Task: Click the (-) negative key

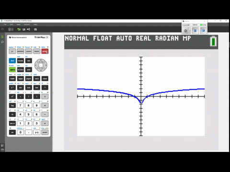Action: [x=37, y=132]
